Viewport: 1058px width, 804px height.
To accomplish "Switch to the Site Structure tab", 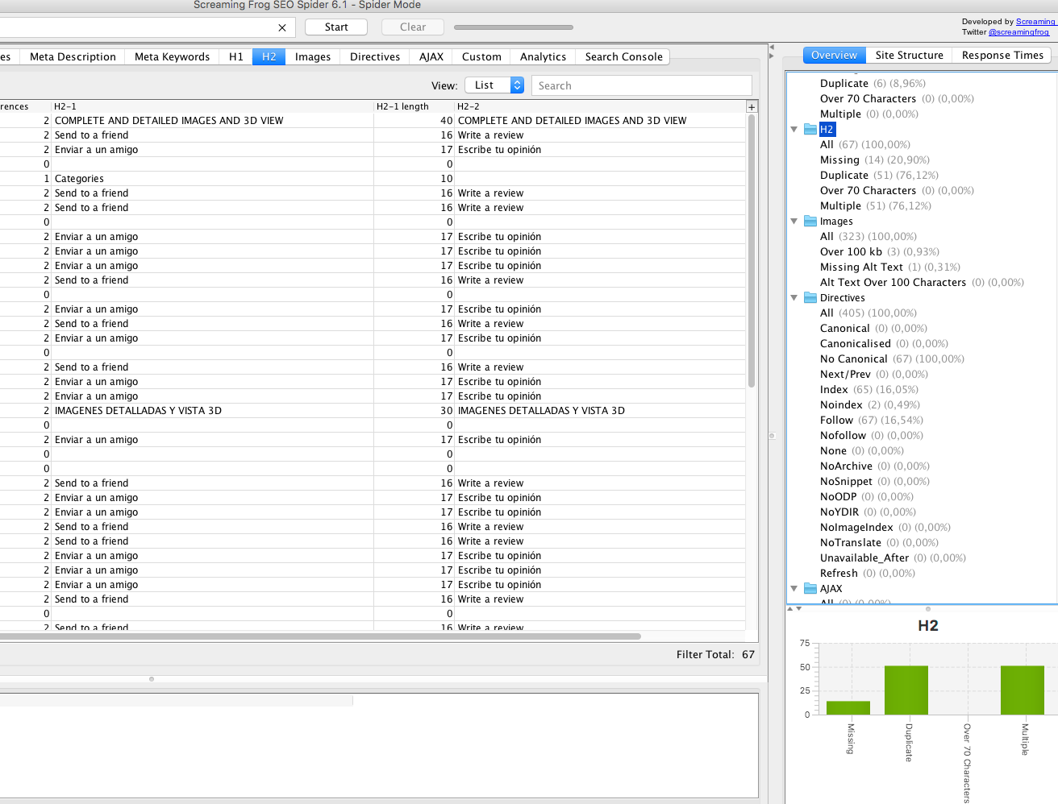I will click(x=909, y=56).
